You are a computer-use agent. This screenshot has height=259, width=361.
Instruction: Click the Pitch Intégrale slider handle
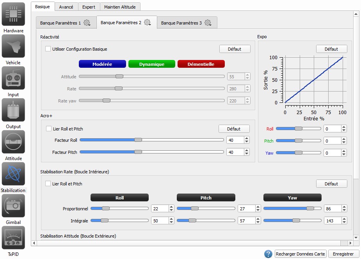tap(192, 220)
